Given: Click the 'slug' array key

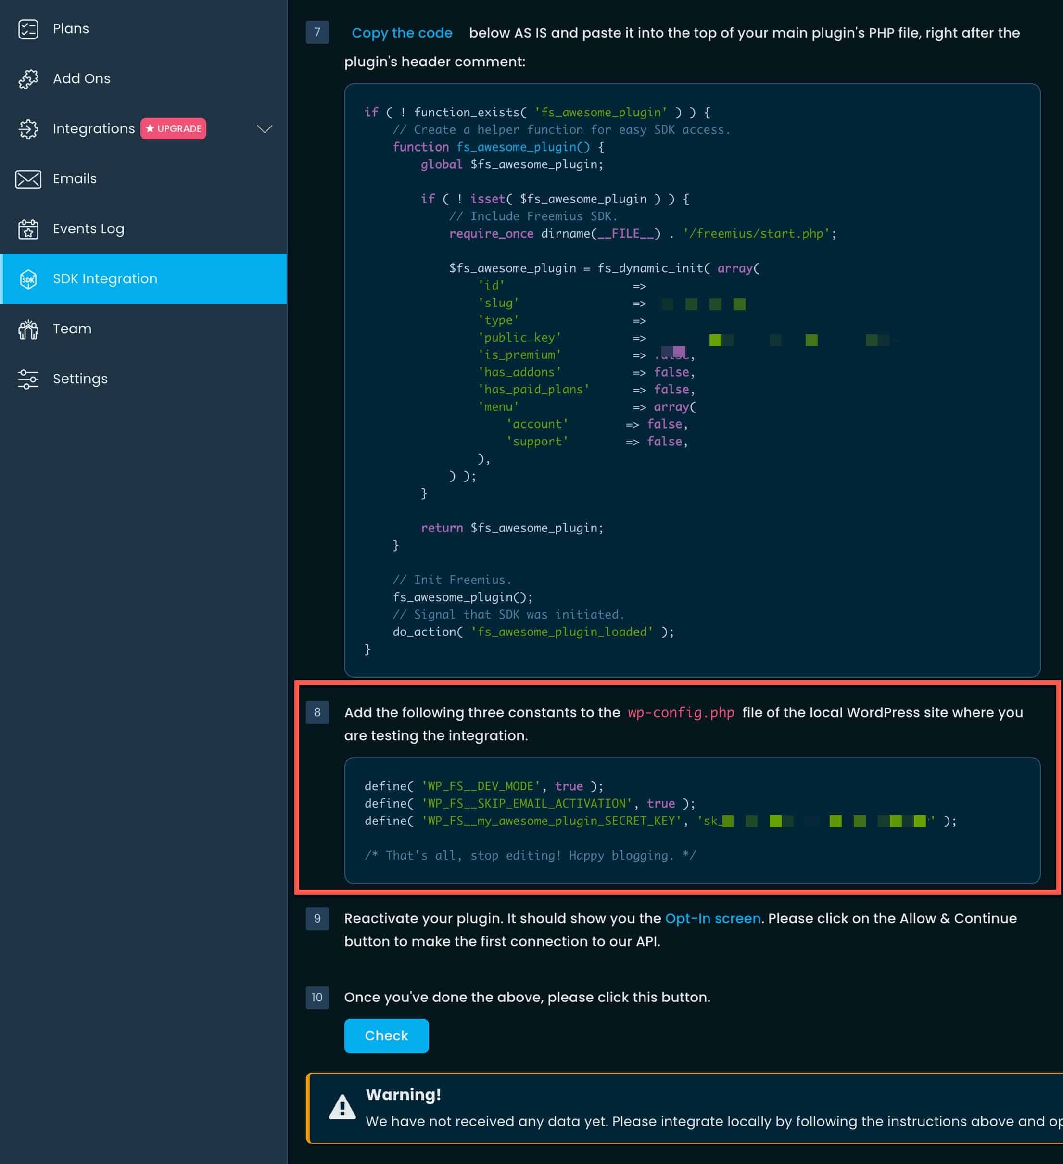Looking at the screenshot, I should click(498, 303).
